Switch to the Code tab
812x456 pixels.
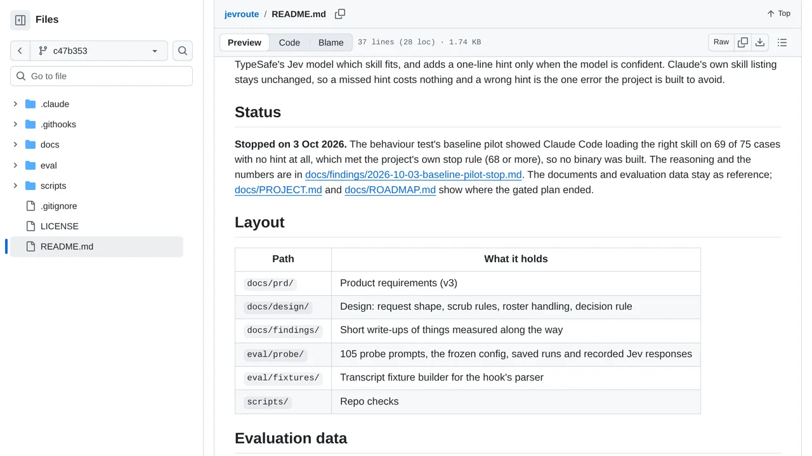coord(289,42)
